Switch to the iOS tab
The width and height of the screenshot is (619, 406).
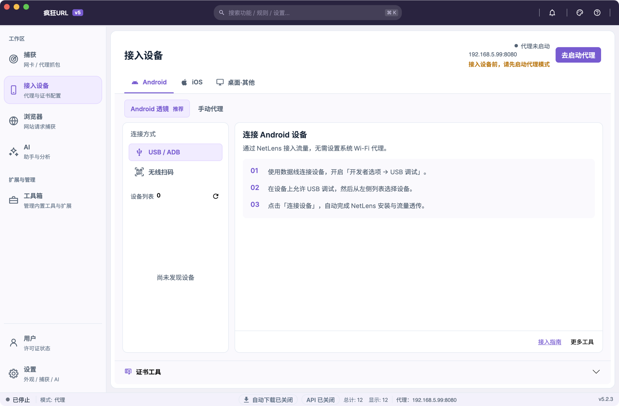pyautogui.click(x=192, y=82)
